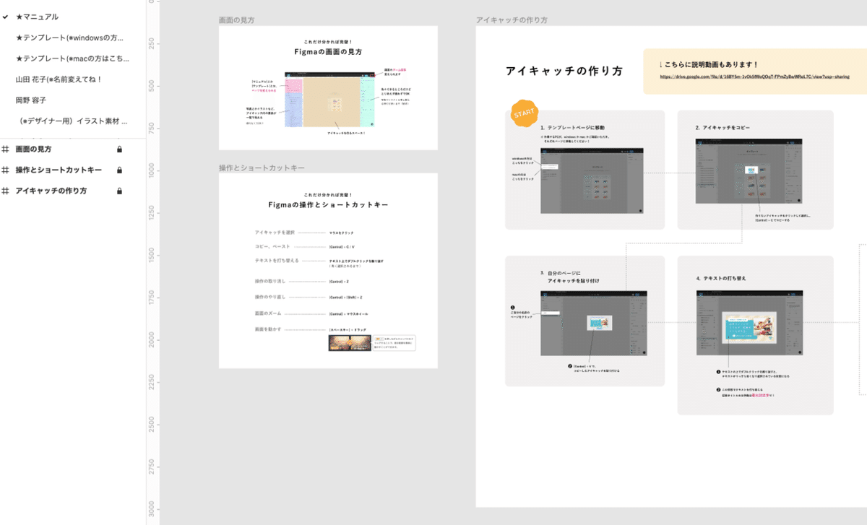Click the 画面のズーム shortcut row
The height and width of the screenshot is (525, 867).
pyautogui.click(x=311, y=313)
